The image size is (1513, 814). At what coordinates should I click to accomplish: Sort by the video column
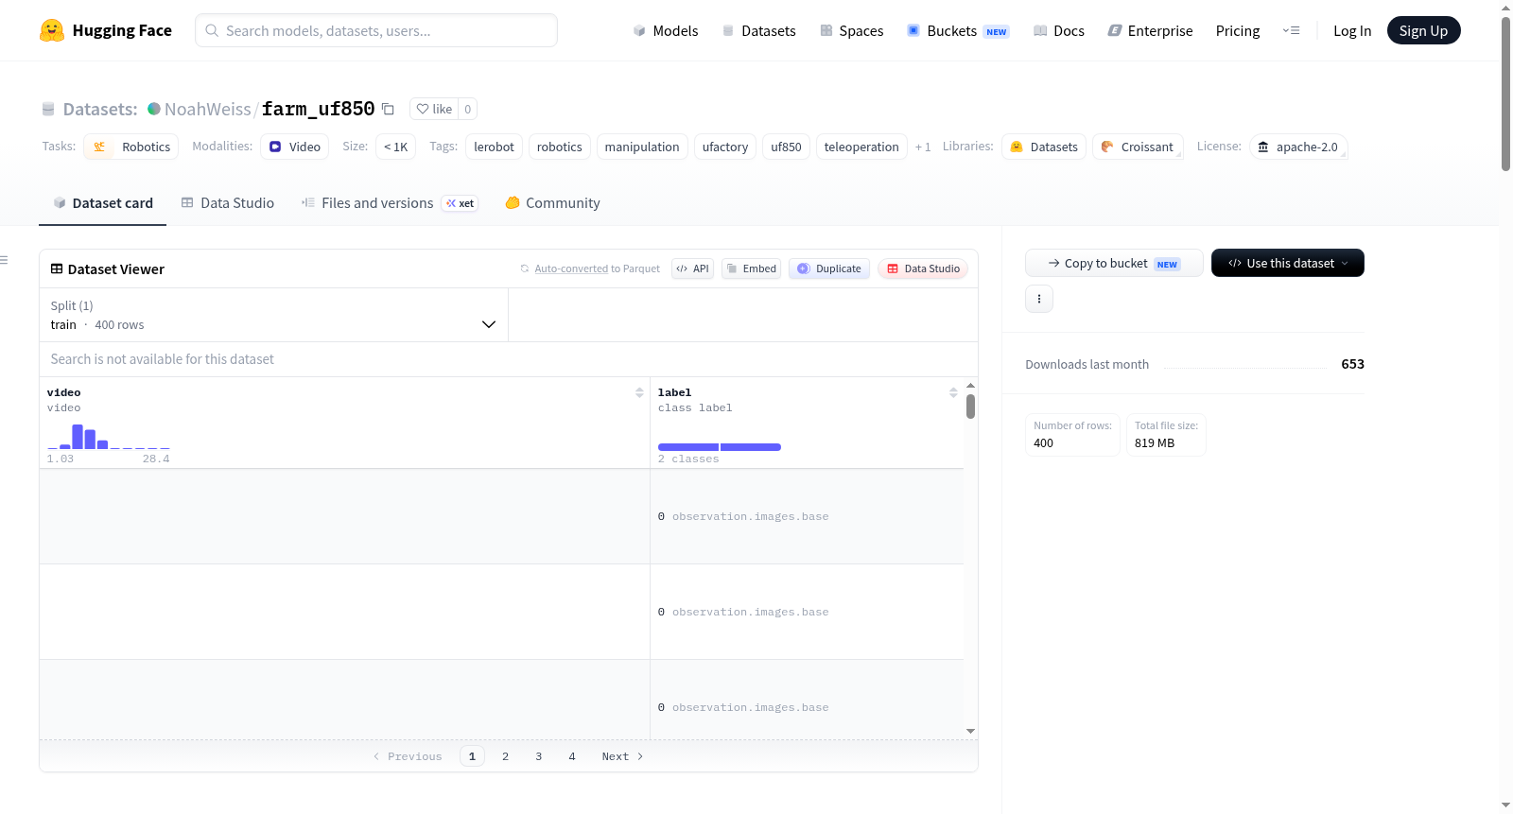coord(639,392)
